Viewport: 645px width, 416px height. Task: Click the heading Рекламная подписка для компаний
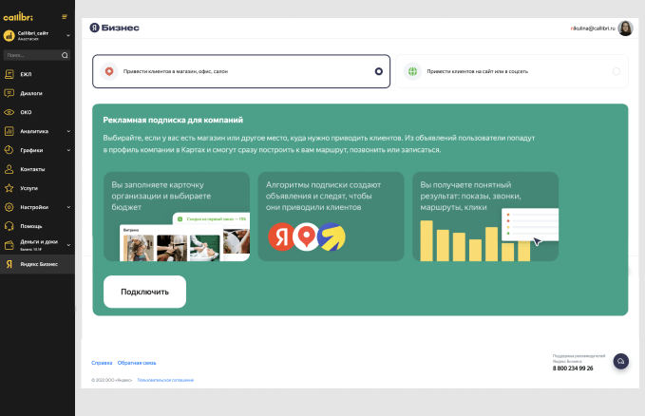pyautogui.click(x=173, y=121)
